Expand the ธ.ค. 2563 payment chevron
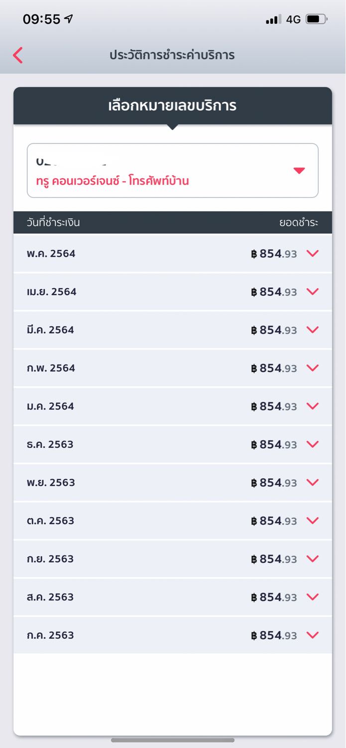This screenshot has height=748, width=346. click(313, 444)
